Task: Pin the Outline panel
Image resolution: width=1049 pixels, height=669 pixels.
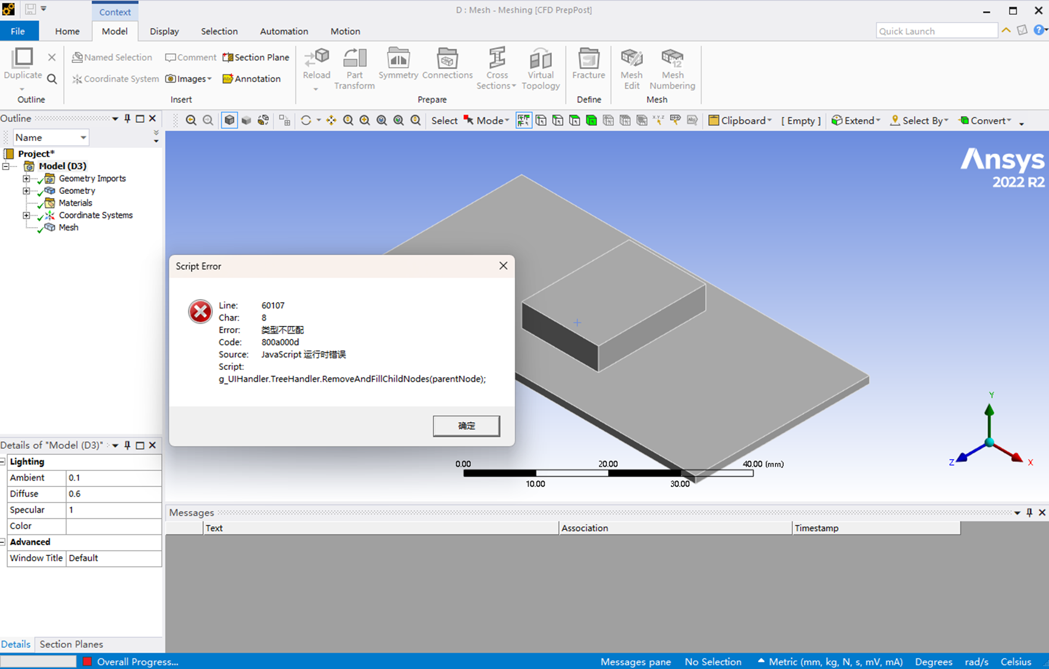Action: pyautogui.click(x=127, y=118)
